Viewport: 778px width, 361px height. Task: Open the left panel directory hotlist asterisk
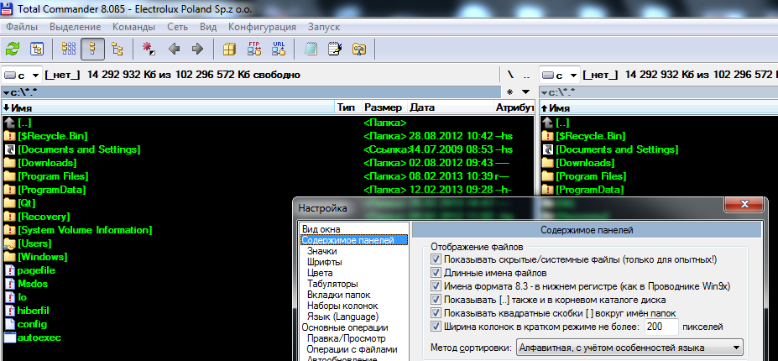pos(509,92)
